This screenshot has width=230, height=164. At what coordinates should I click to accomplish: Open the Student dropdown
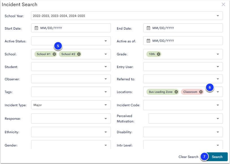71,67
